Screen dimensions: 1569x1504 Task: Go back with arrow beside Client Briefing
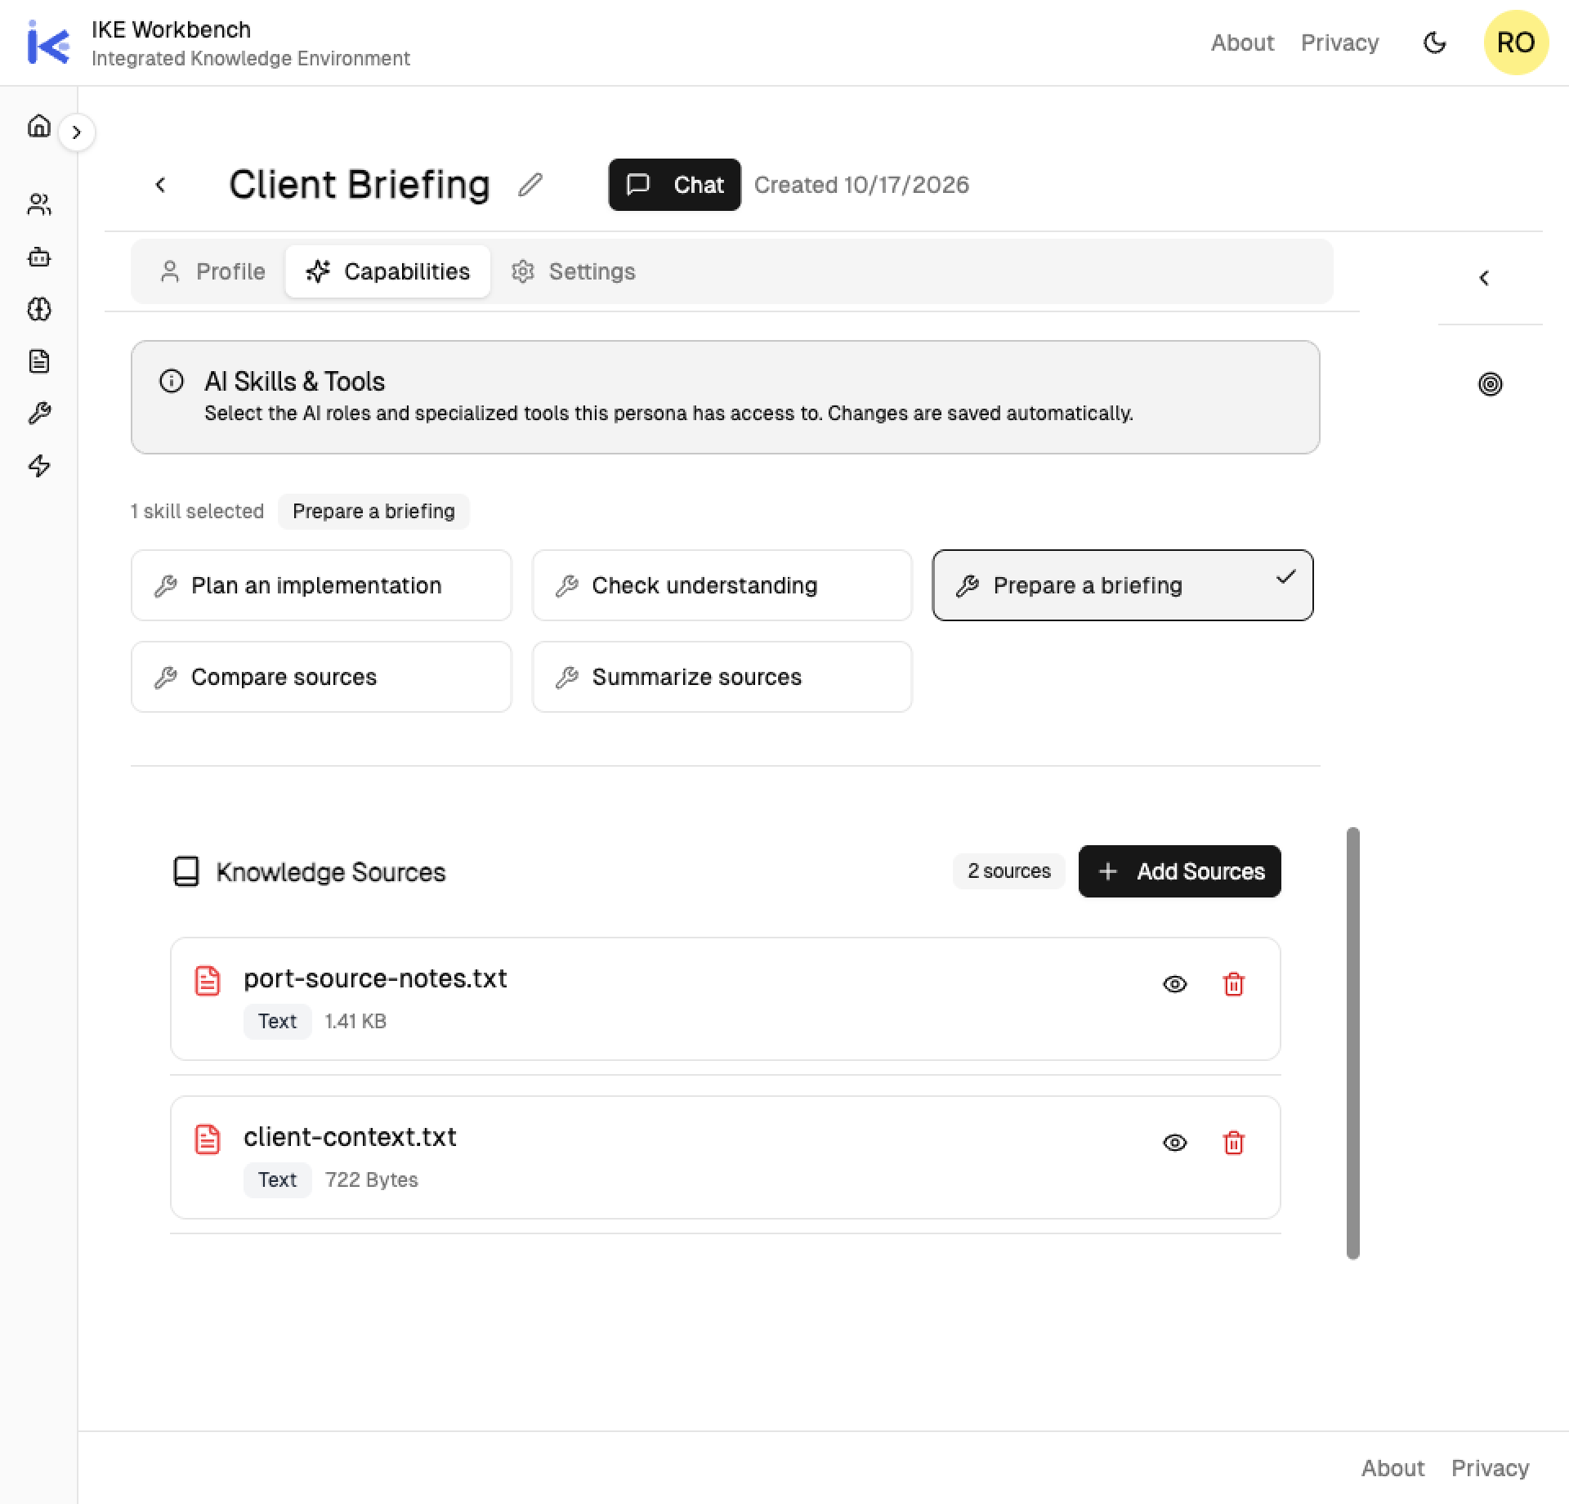[161, 185]
